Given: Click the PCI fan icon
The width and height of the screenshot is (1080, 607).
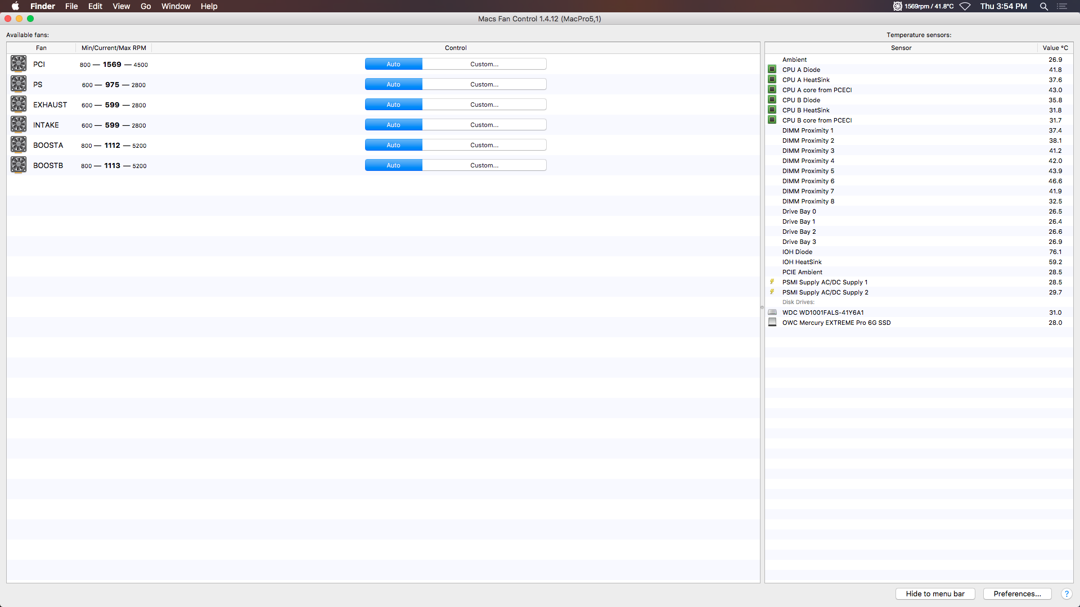Looking at the screenshot, I should tap(19, 64).
